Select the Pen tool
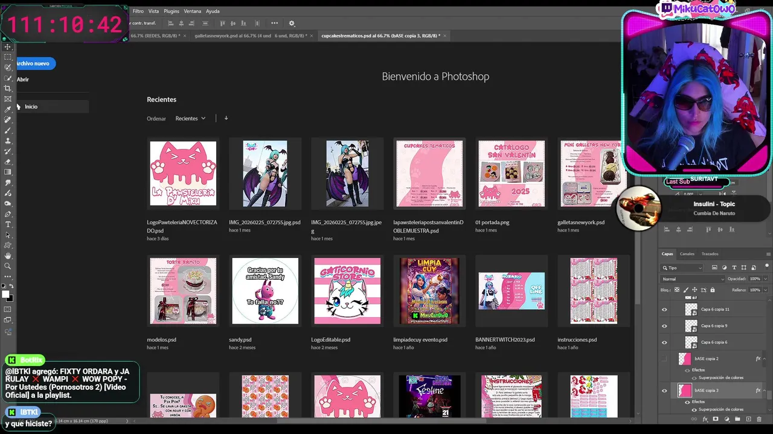The width and height of the screenshot is (773, 434). [x=8, y=214]
